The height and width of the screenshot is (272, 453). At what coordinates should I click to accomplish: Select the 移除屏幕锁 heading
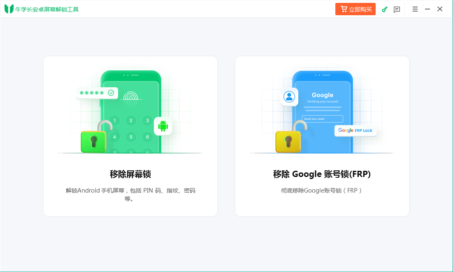pyautogui.click(x=130, y=174)
